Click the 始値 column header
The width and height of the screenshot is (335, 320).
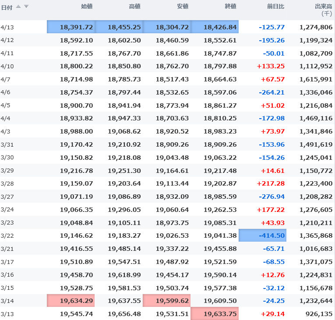point(87,7)
